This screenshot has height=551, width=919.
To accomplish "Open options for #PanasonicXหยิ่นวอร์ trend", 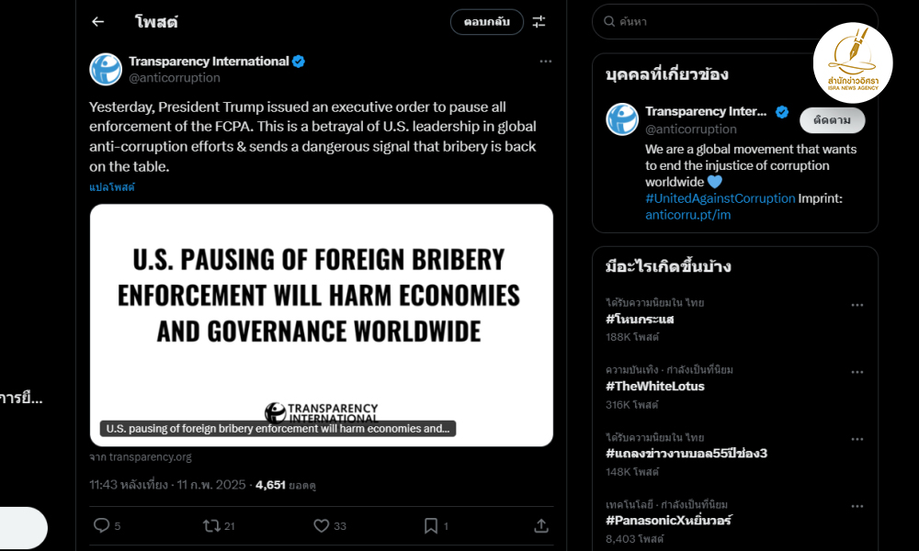I will pos(857,506).
